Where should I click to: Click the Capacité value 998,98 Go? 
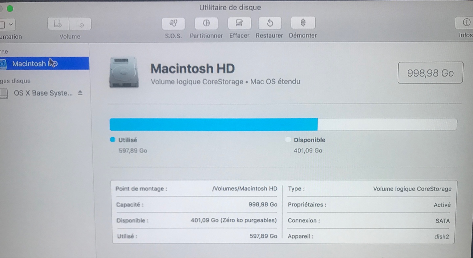coord(263,204)
